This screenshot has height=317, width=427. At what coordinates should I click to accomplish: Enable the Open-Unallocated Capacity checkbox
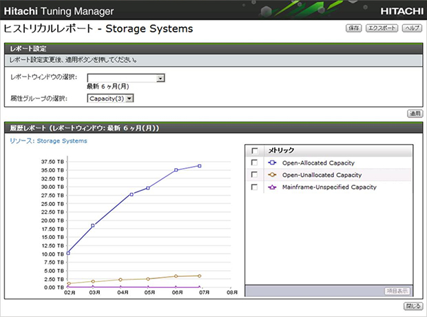255,175
